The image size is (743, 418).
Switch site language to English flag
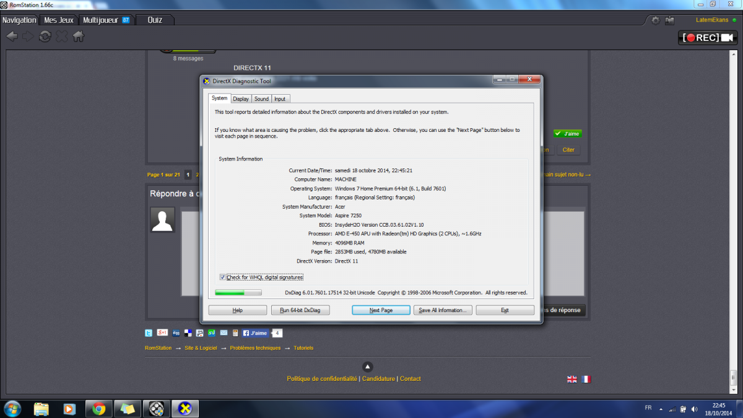(x=572, y=379)
